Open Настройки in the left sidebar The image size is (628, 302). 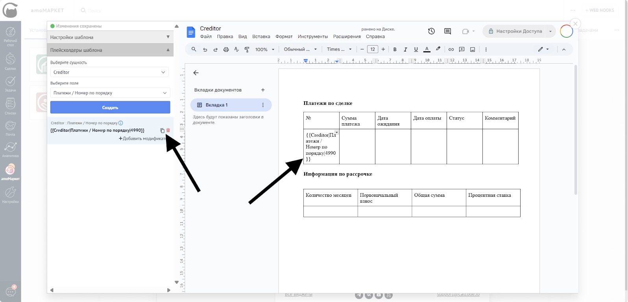click(10, 195)
